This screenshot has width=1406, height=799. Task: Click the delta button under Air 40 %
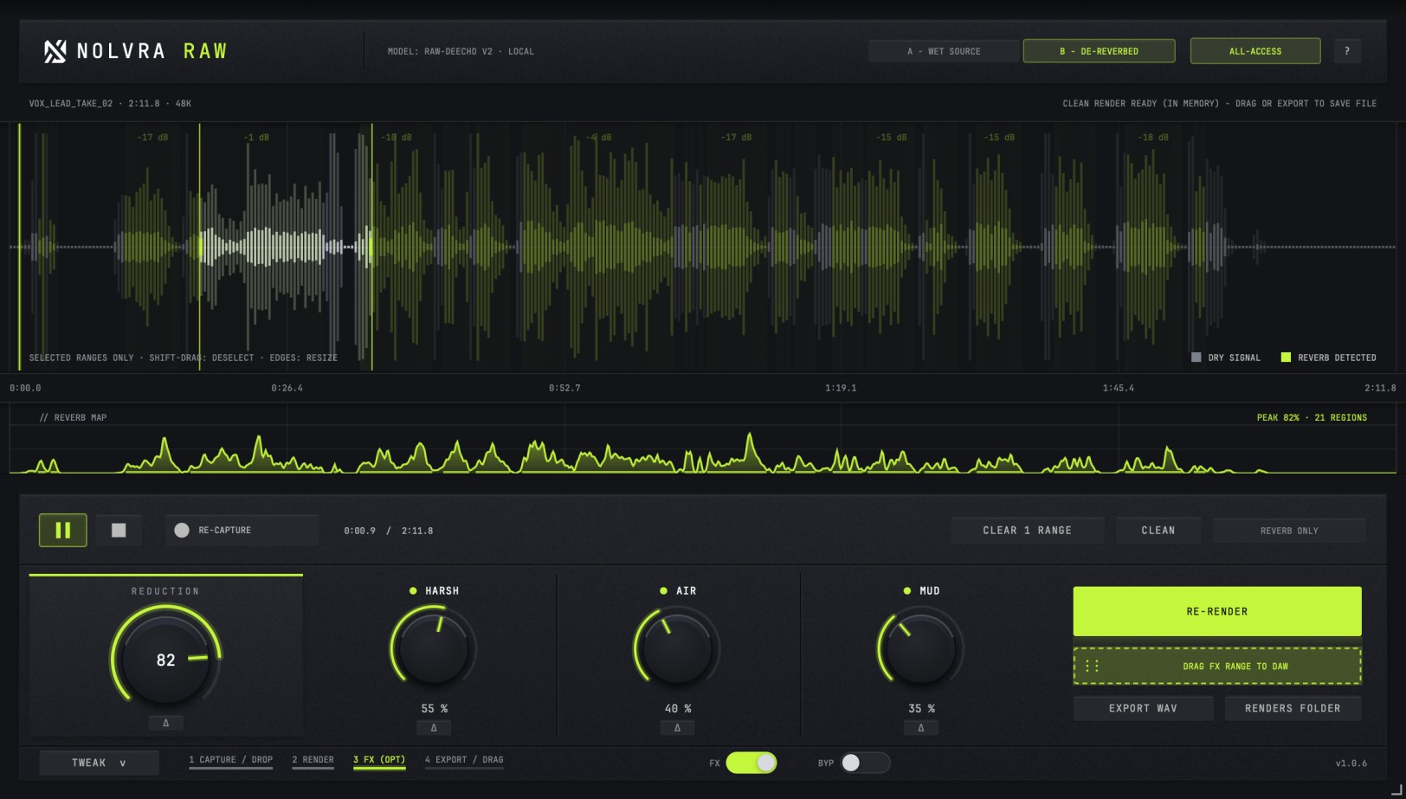pyautogui.click(x=678, y=728)
